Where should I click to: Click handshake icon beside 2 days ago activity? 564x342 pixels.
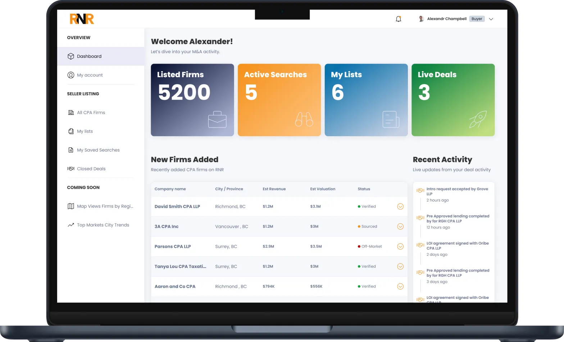420,245
